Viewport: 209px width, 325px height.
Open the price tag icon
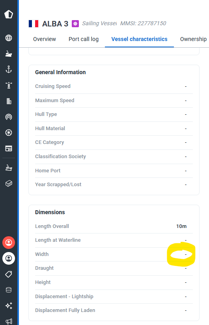9,274
